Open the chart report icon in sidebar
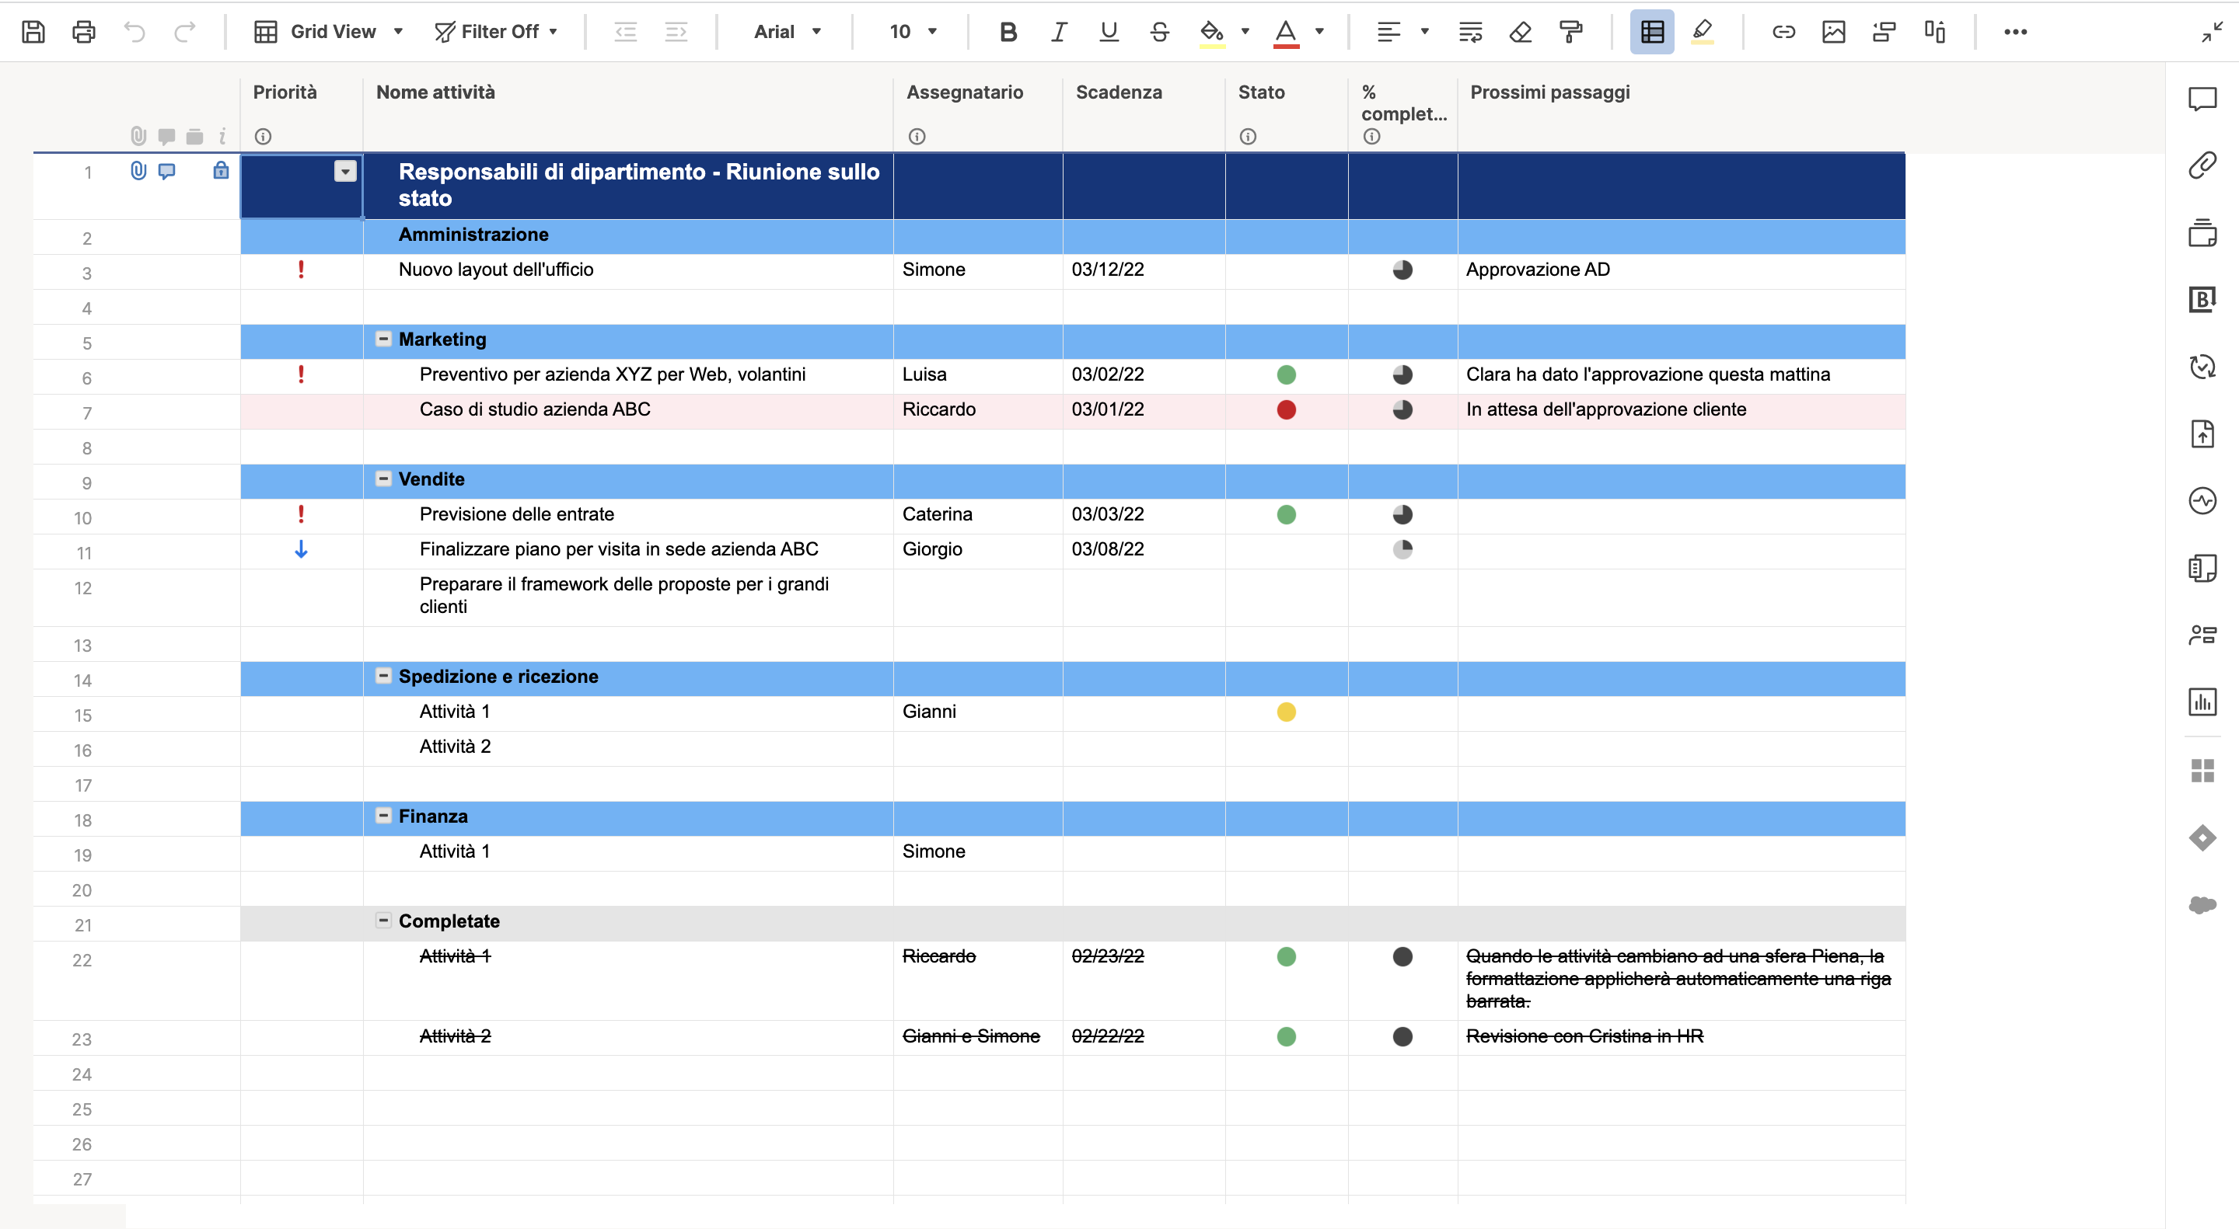This screenshot has height=1229, width=2239. [2202, 702]
